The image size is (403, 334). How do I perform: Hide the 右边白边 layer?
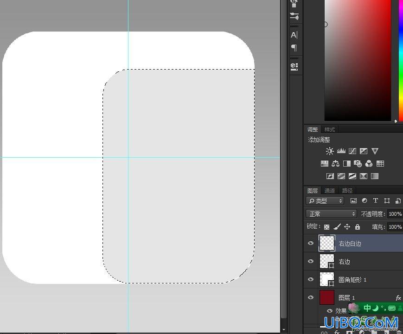(x=311, y=243)
